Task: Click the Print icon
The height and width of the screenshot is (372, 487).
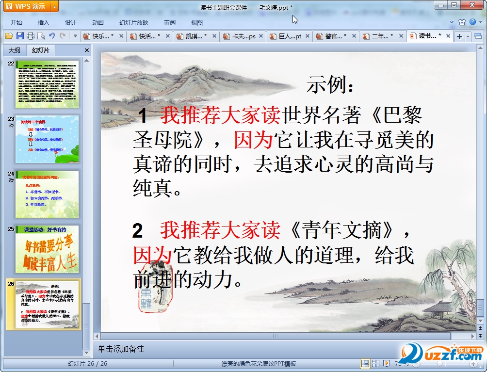Action: coord(31,36)
